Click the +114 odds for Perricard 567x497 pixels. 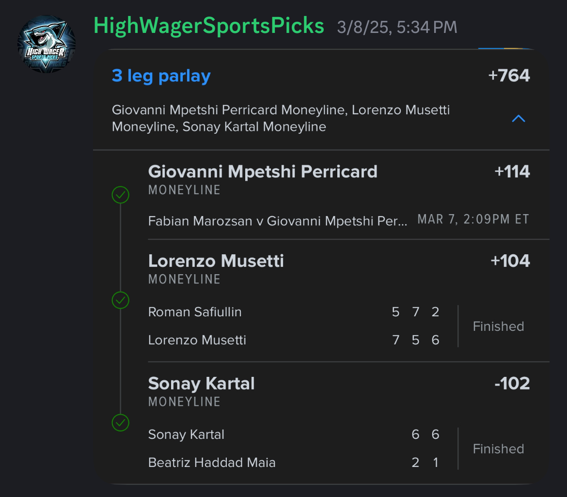[512, 171]
